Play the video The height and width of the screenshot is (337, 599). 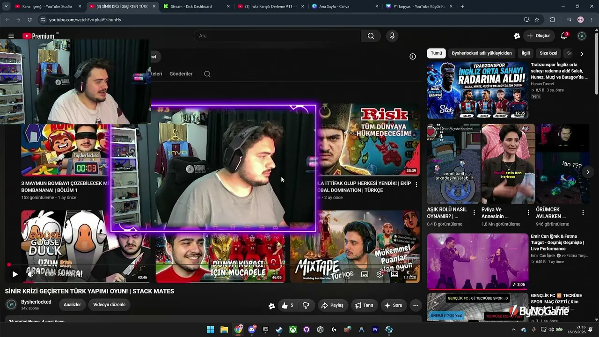pyautogui.click(x=15, y=274)
